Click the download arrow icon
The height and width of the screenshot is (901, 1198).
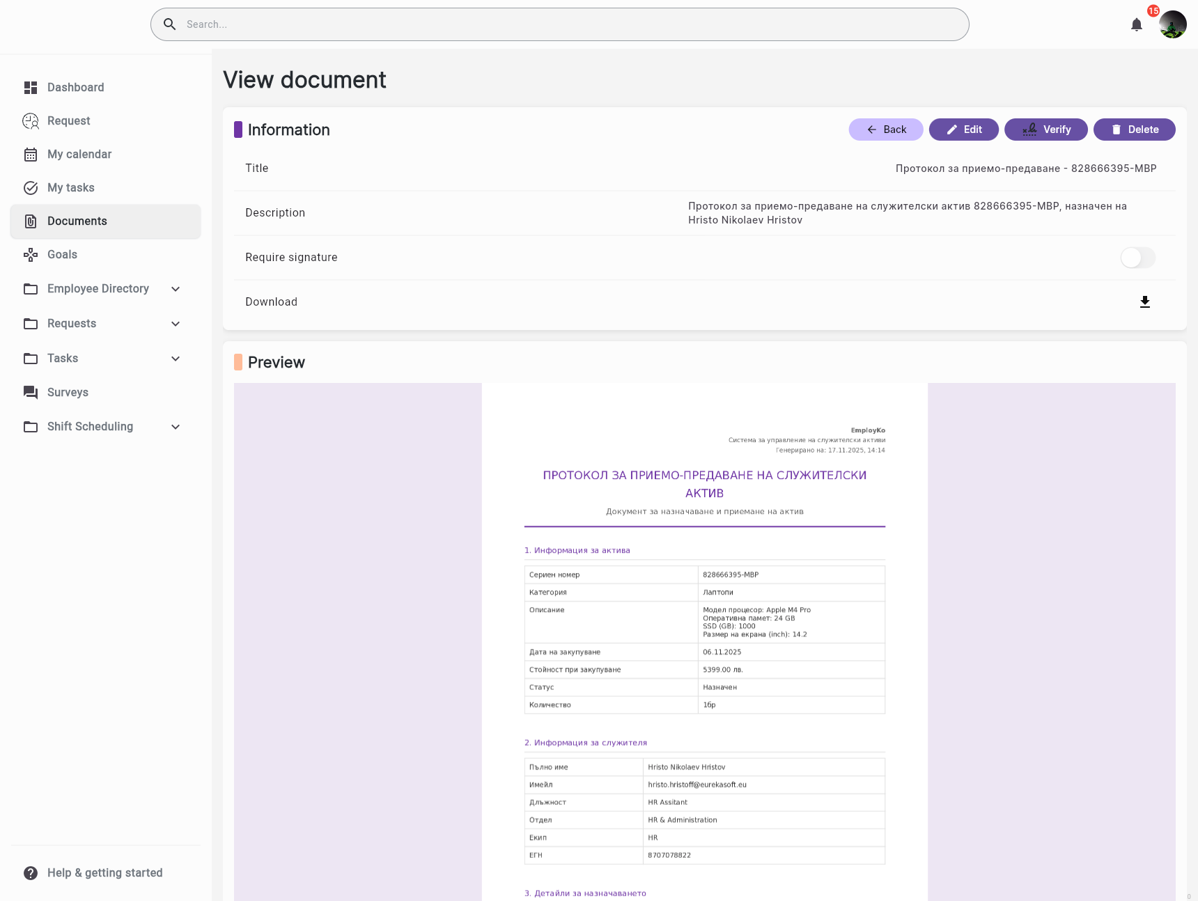point(1144,301)
